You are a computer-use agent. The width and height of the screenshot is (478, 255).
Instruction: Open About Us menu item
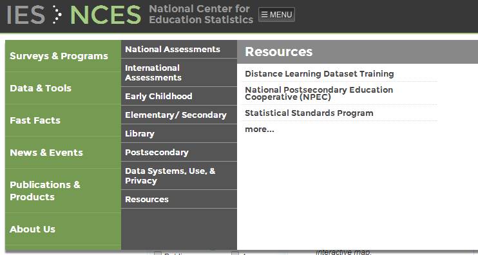tap(63, 229)
